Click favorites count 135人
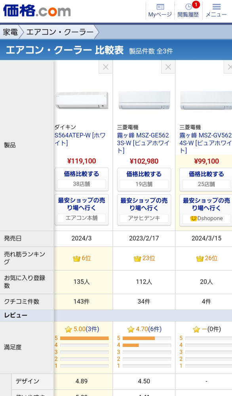232x396 pixels. pyautogui.click(x=82, y=281)
